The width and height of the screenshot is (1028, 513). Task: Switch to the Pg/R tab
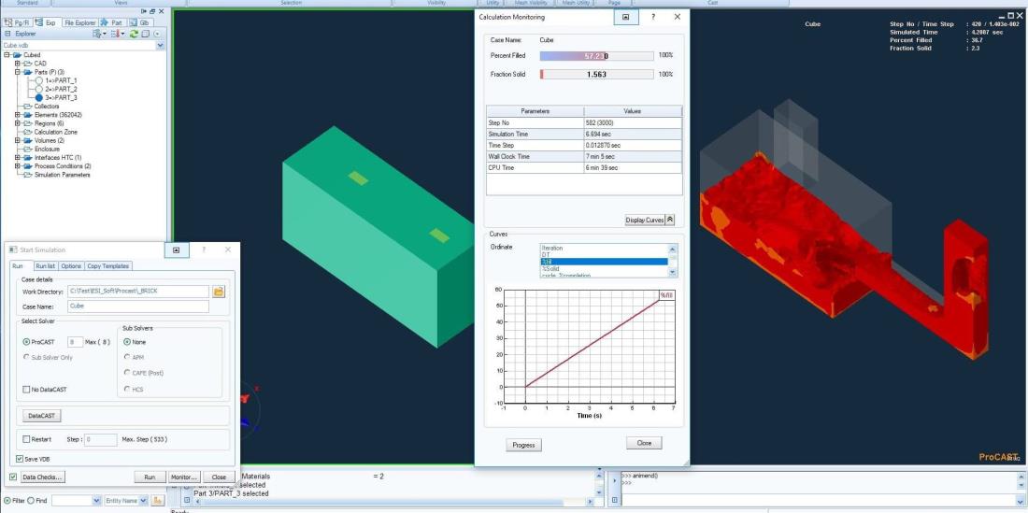18,22
